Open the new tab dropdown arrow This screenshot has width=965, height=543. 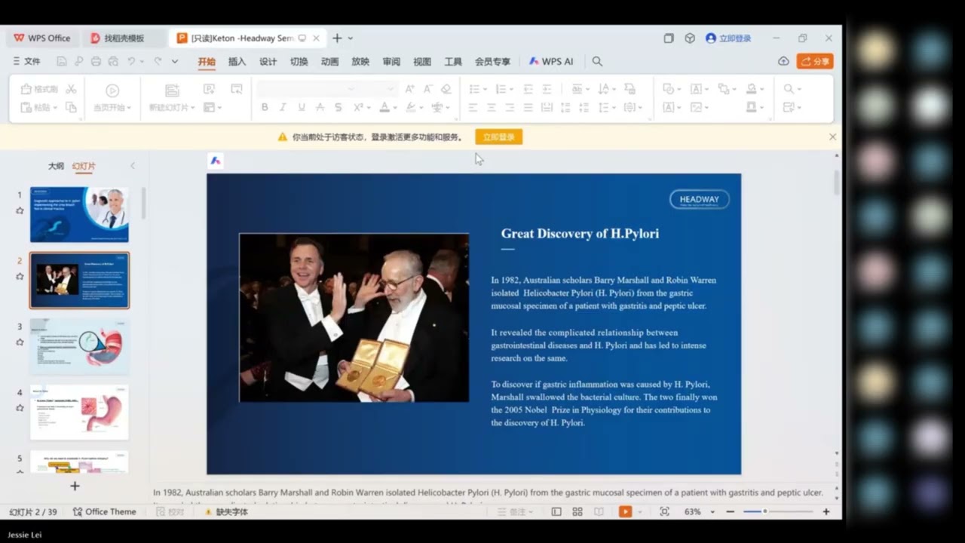coord(351,38)
